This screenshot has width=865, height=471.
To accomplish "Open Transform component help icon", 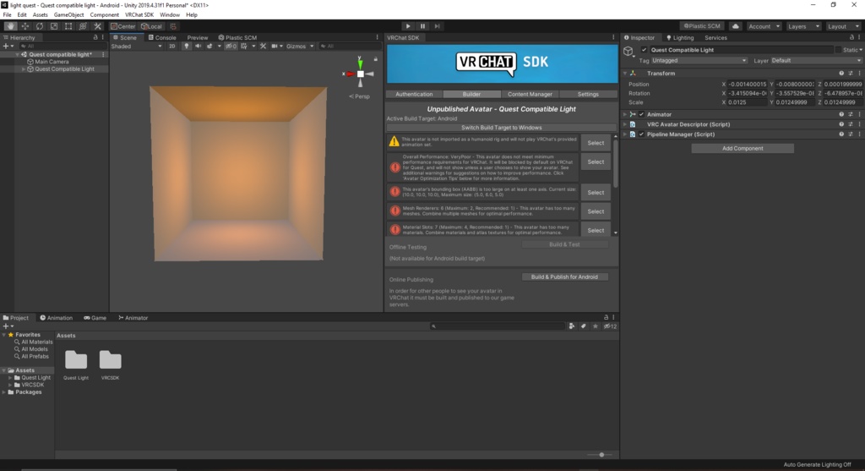I will click(841, 73).
